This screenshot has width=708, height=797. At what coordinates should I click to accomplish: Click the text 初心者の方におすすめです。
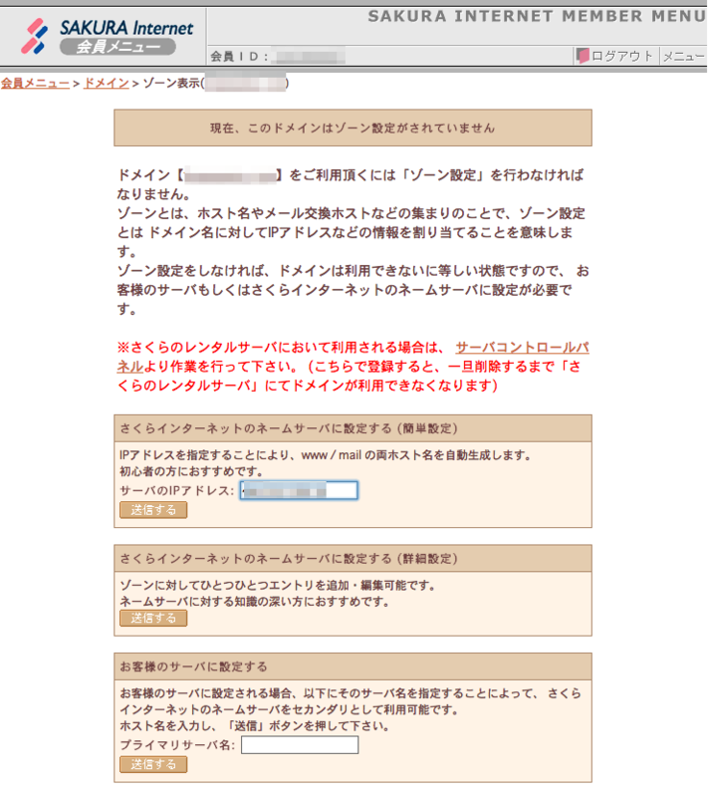point(191,471)
